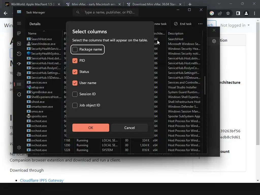This screenshot has height=195, width=260.
Task: Open Task Manager settings gear
Action: point(19,148)
